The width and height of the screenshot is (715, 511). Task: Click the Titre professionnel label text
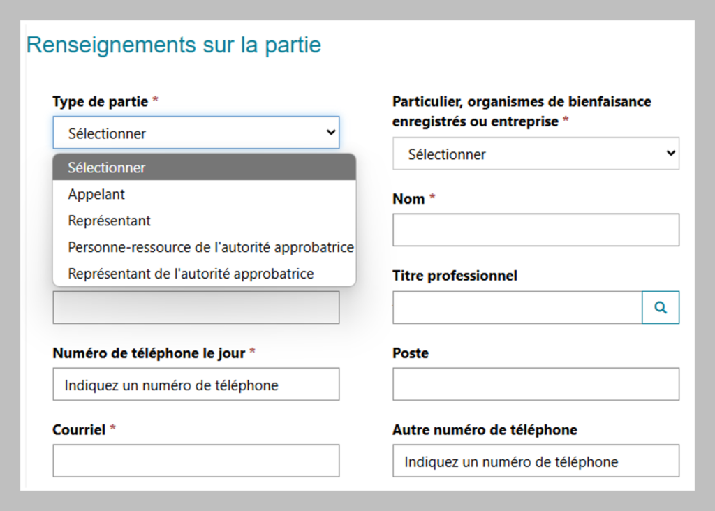pyautogui.click(x=455, y=276)
